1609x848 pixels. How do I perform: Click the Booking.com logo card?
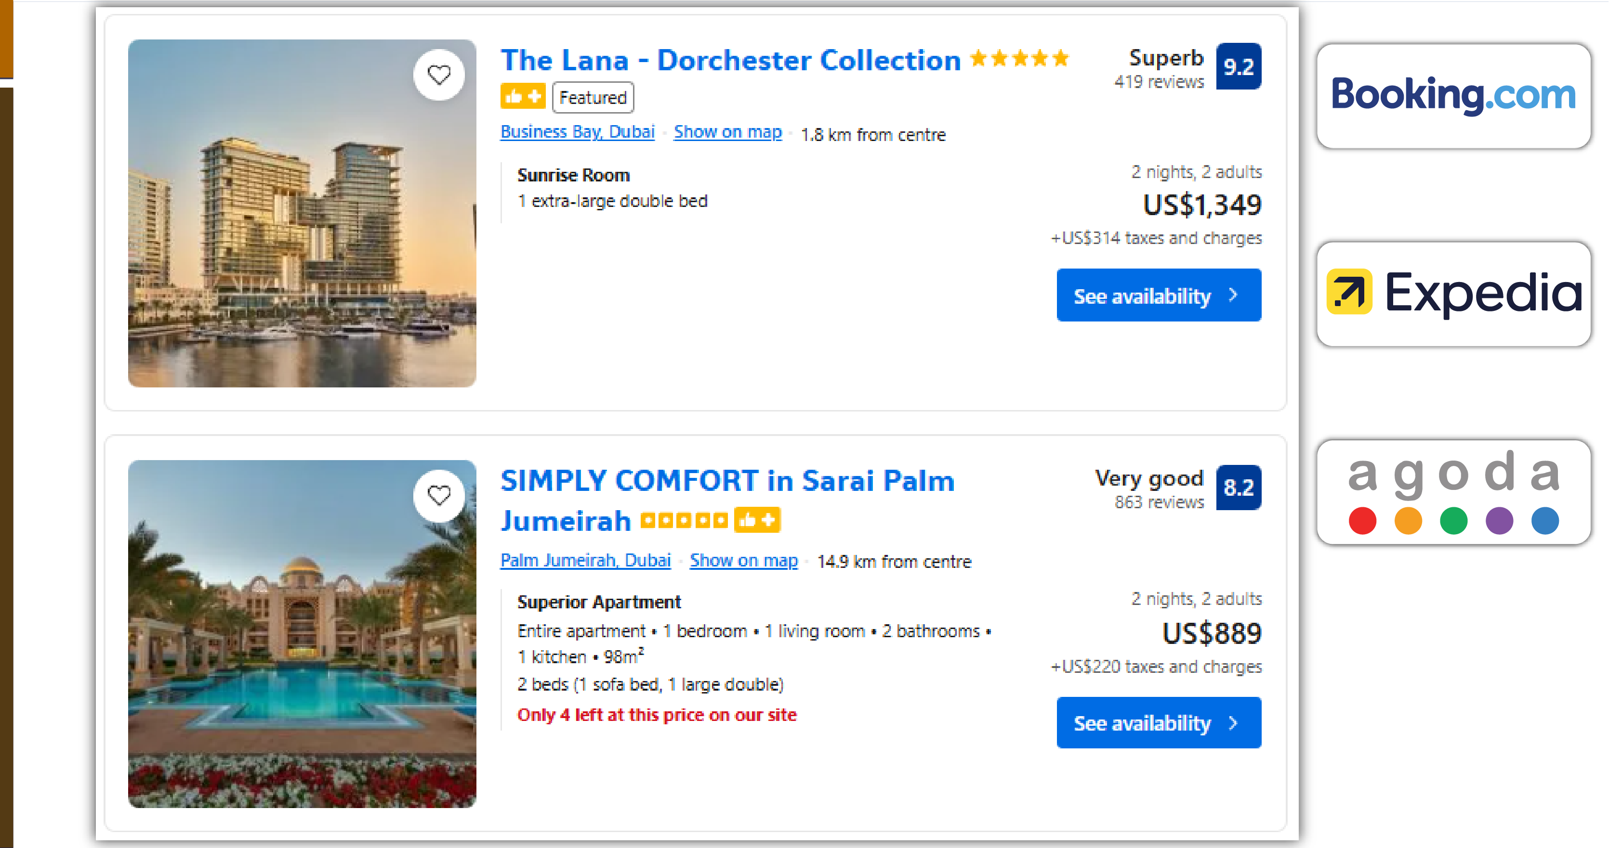(1453, 95)
